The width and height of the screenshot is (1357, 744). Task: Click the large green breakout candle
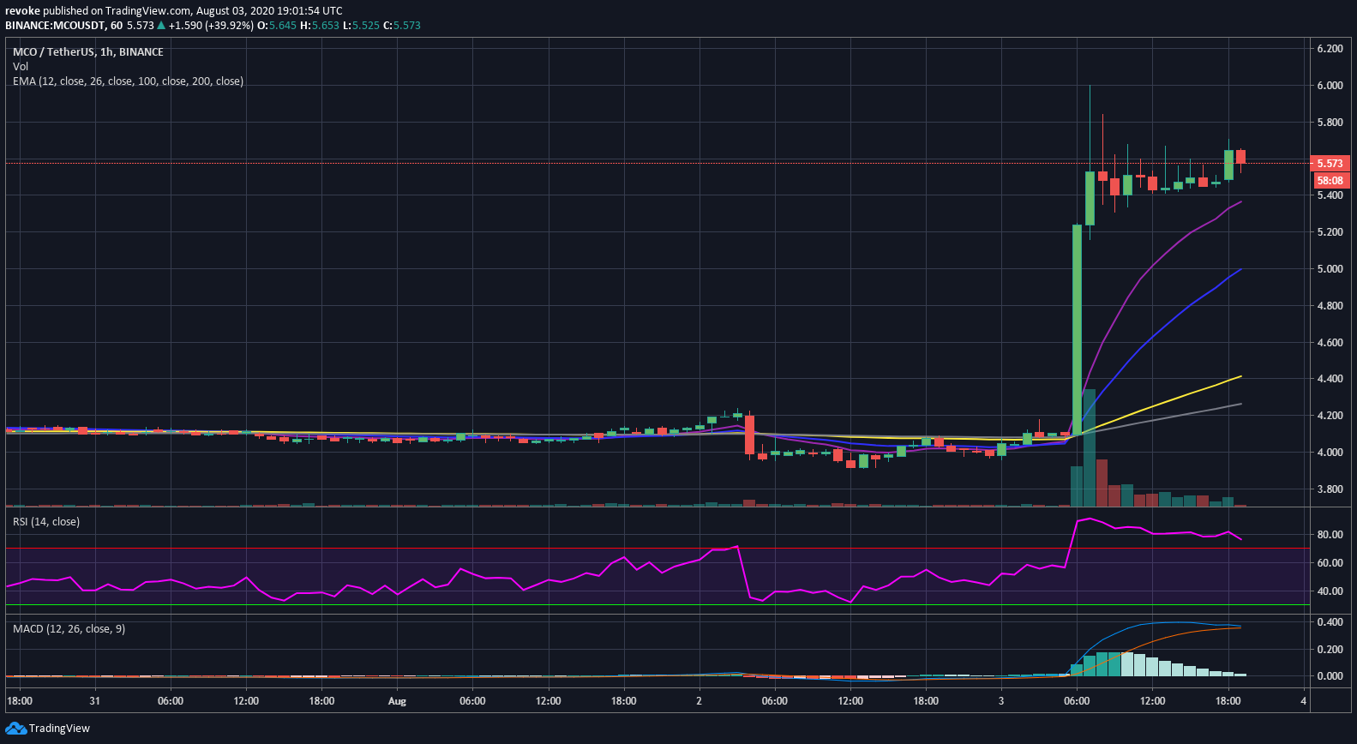(x=1077, y=330)
